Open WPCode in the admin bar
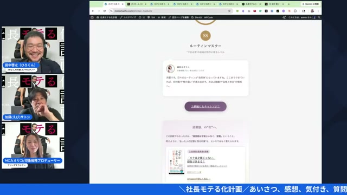 (208, 17)
